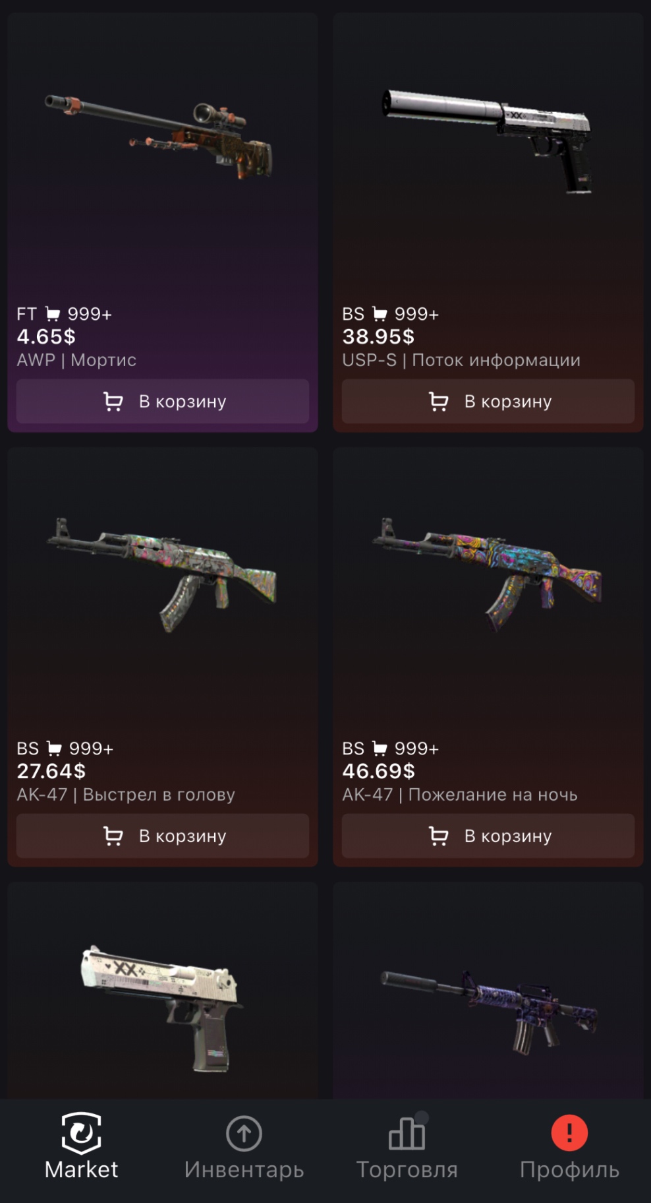
Task: Click the cart icon beside AWP 999+
Action: [x=53, y=314]
